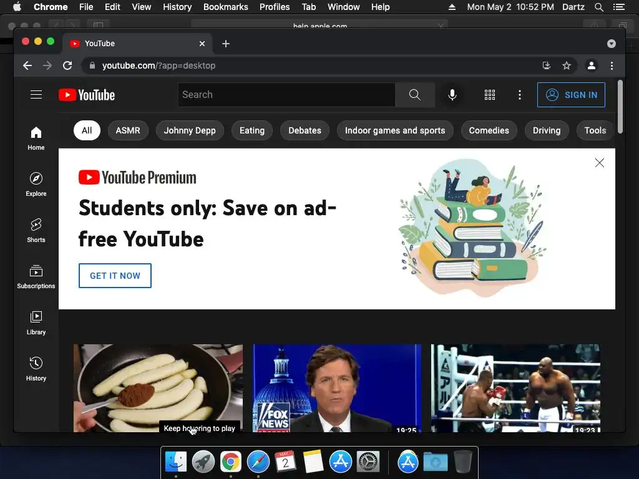The image size is (639, 479).
Task: Start voice search with microphone icon
Action: pyautogui.click(x=452, y=95)
